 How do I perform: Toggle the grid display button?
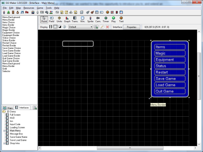click(55, 27)
